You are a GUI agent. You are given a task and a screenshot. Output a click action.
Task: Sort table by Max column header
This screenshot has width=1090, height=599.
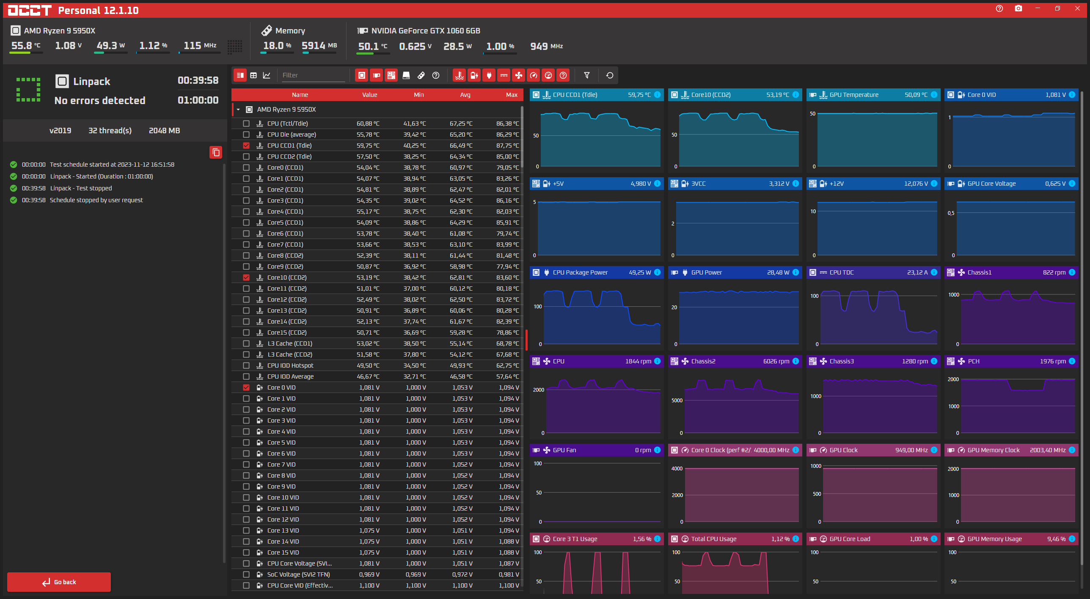point(512,95)
